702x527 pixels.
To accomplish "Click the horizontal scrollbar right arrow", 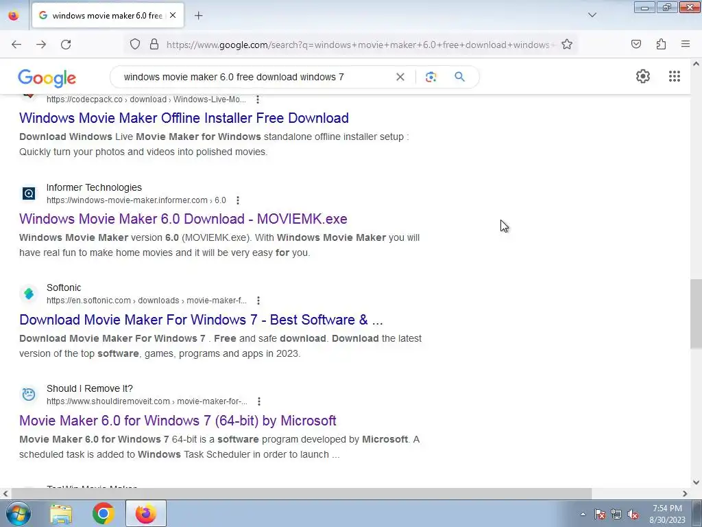I will click(685, 493).
